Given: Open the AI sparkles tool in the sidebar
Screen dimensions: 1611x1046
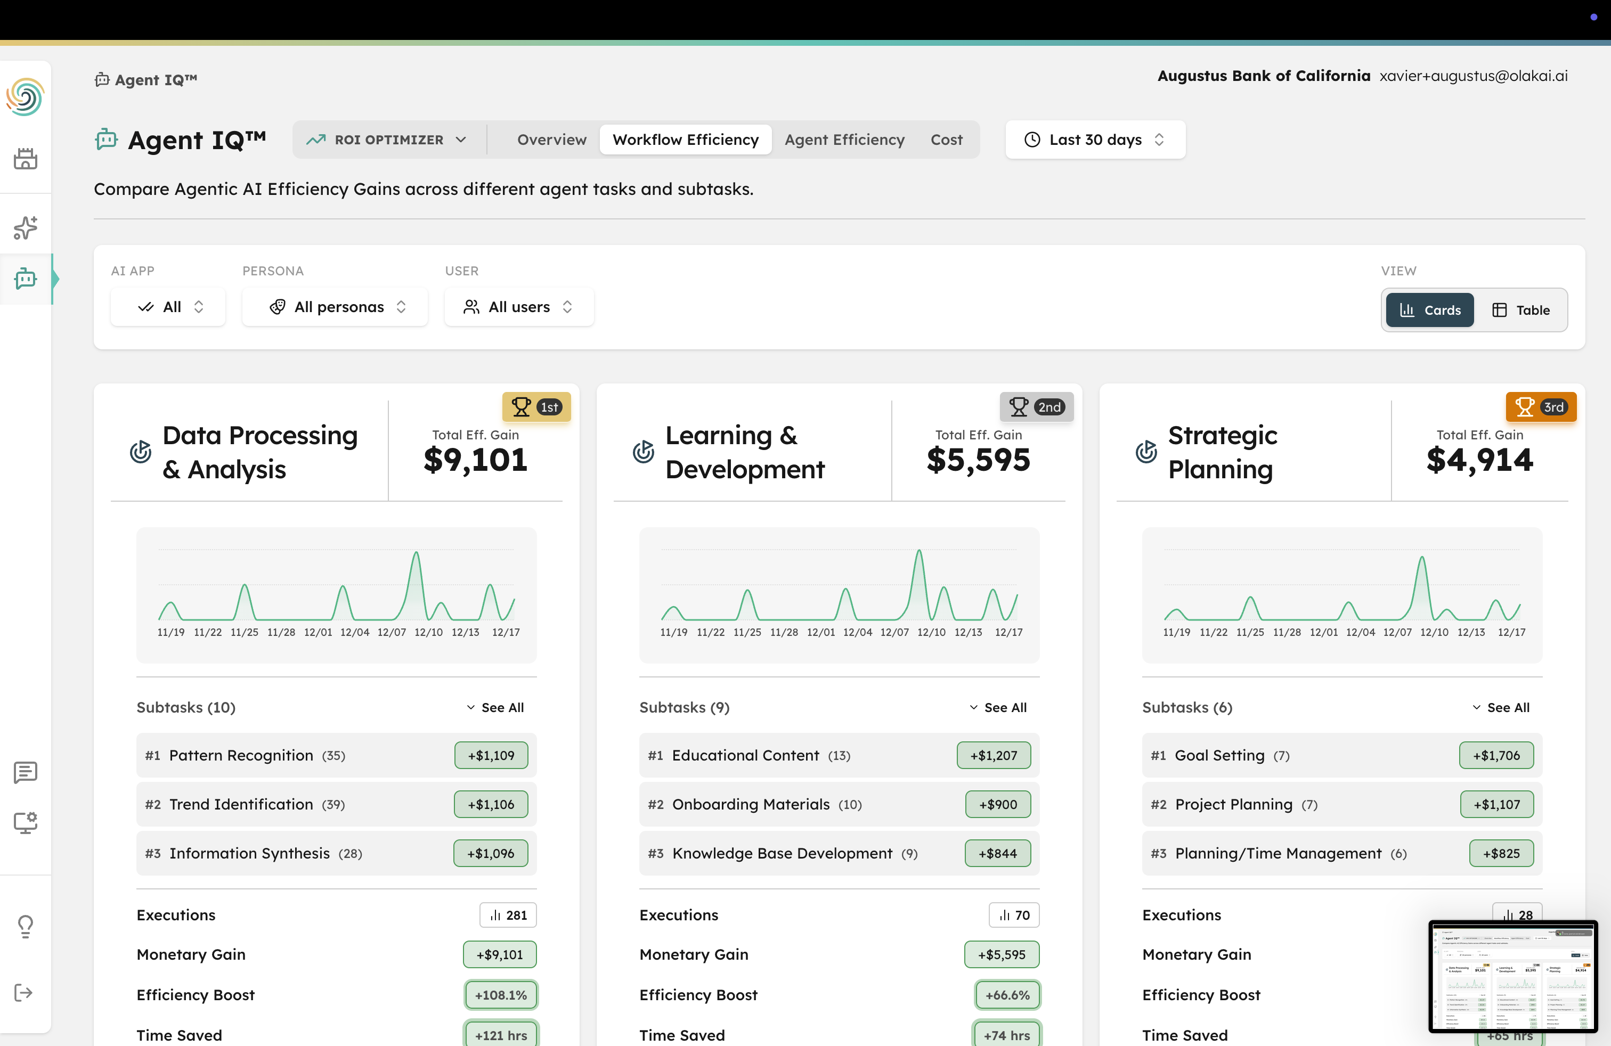Looking at the screenshot, I should (26, 228).
